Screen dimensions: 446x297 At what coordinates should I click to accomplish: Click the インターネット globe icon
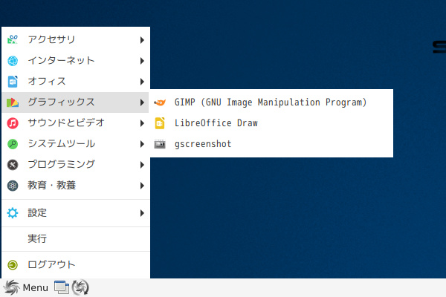(13, 61)
